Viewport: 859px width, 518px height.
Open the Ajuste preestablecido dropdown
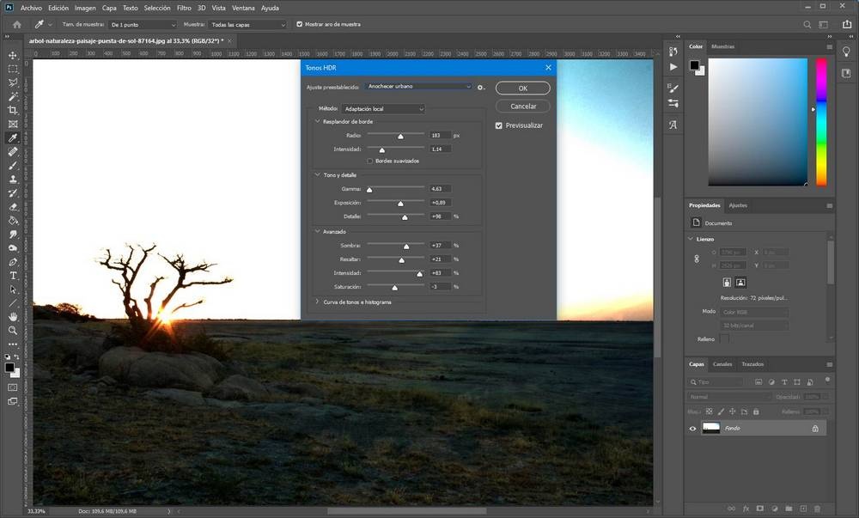(418, 87)
